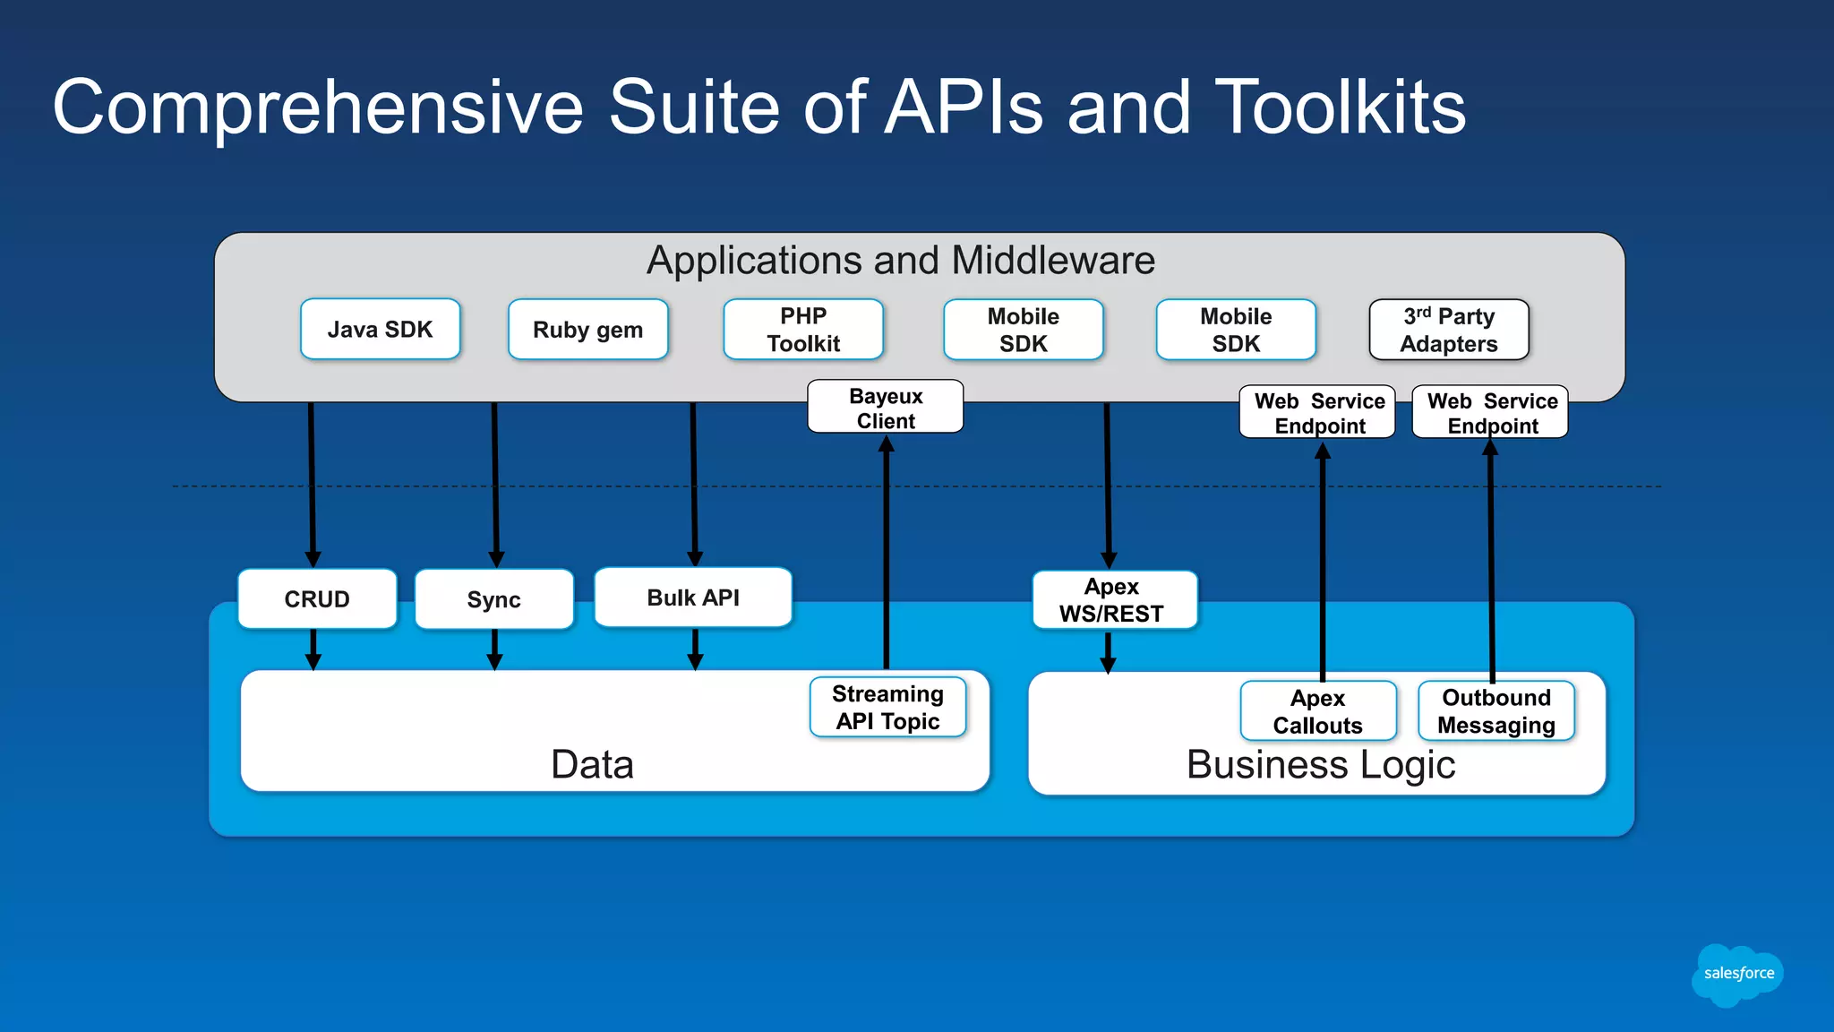
Task: Click the Ruby gem box
Action: pos(588,330)
